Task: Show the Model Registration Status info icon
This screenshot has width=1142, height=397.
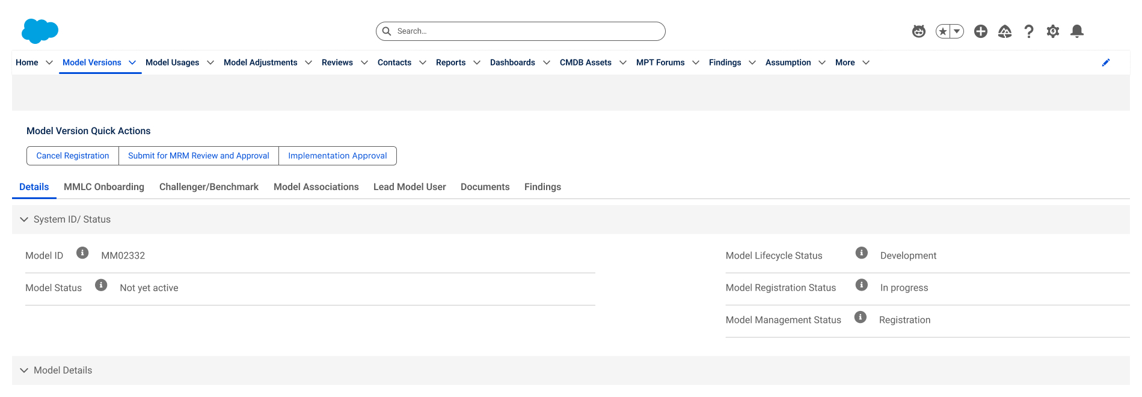Action: (862, 285)
